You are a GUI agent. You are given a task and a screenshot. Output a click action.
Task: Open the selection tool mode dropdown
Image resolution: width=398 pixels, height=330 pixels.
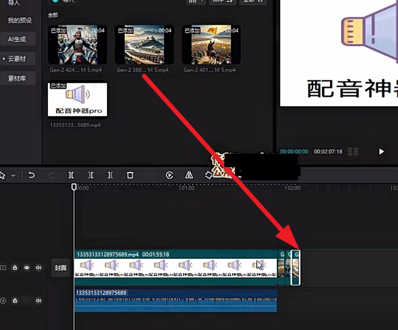[13, 176]
